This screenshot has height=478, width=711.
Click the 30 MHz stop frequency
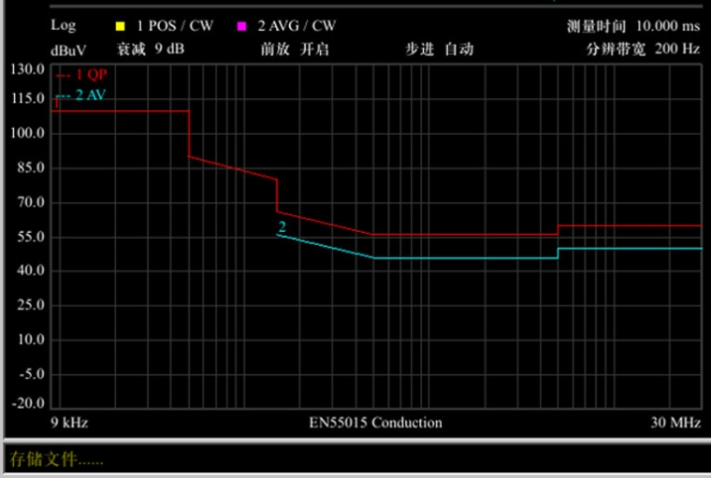(x=675, y=423)
